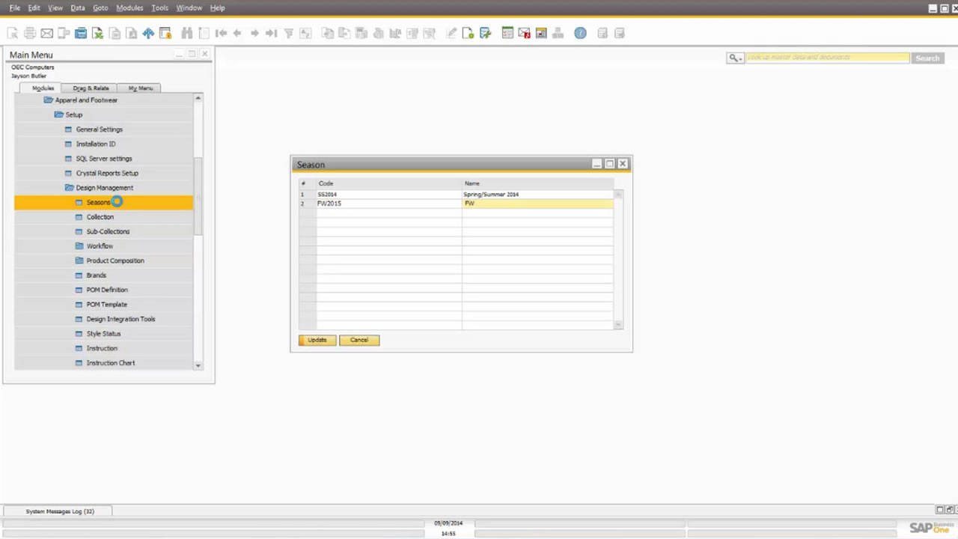Screen dimensions: 958x539
Task: Click the Calendar icon in the toolbar
Action: pos(507,33)
